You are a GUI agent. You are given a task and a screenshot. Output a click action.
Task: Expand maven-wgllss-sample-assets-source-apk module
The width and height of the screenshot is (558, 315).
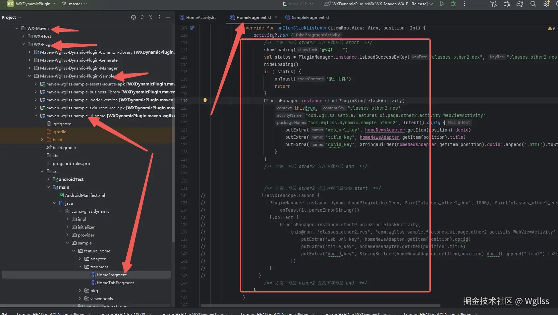coord(36,84)
